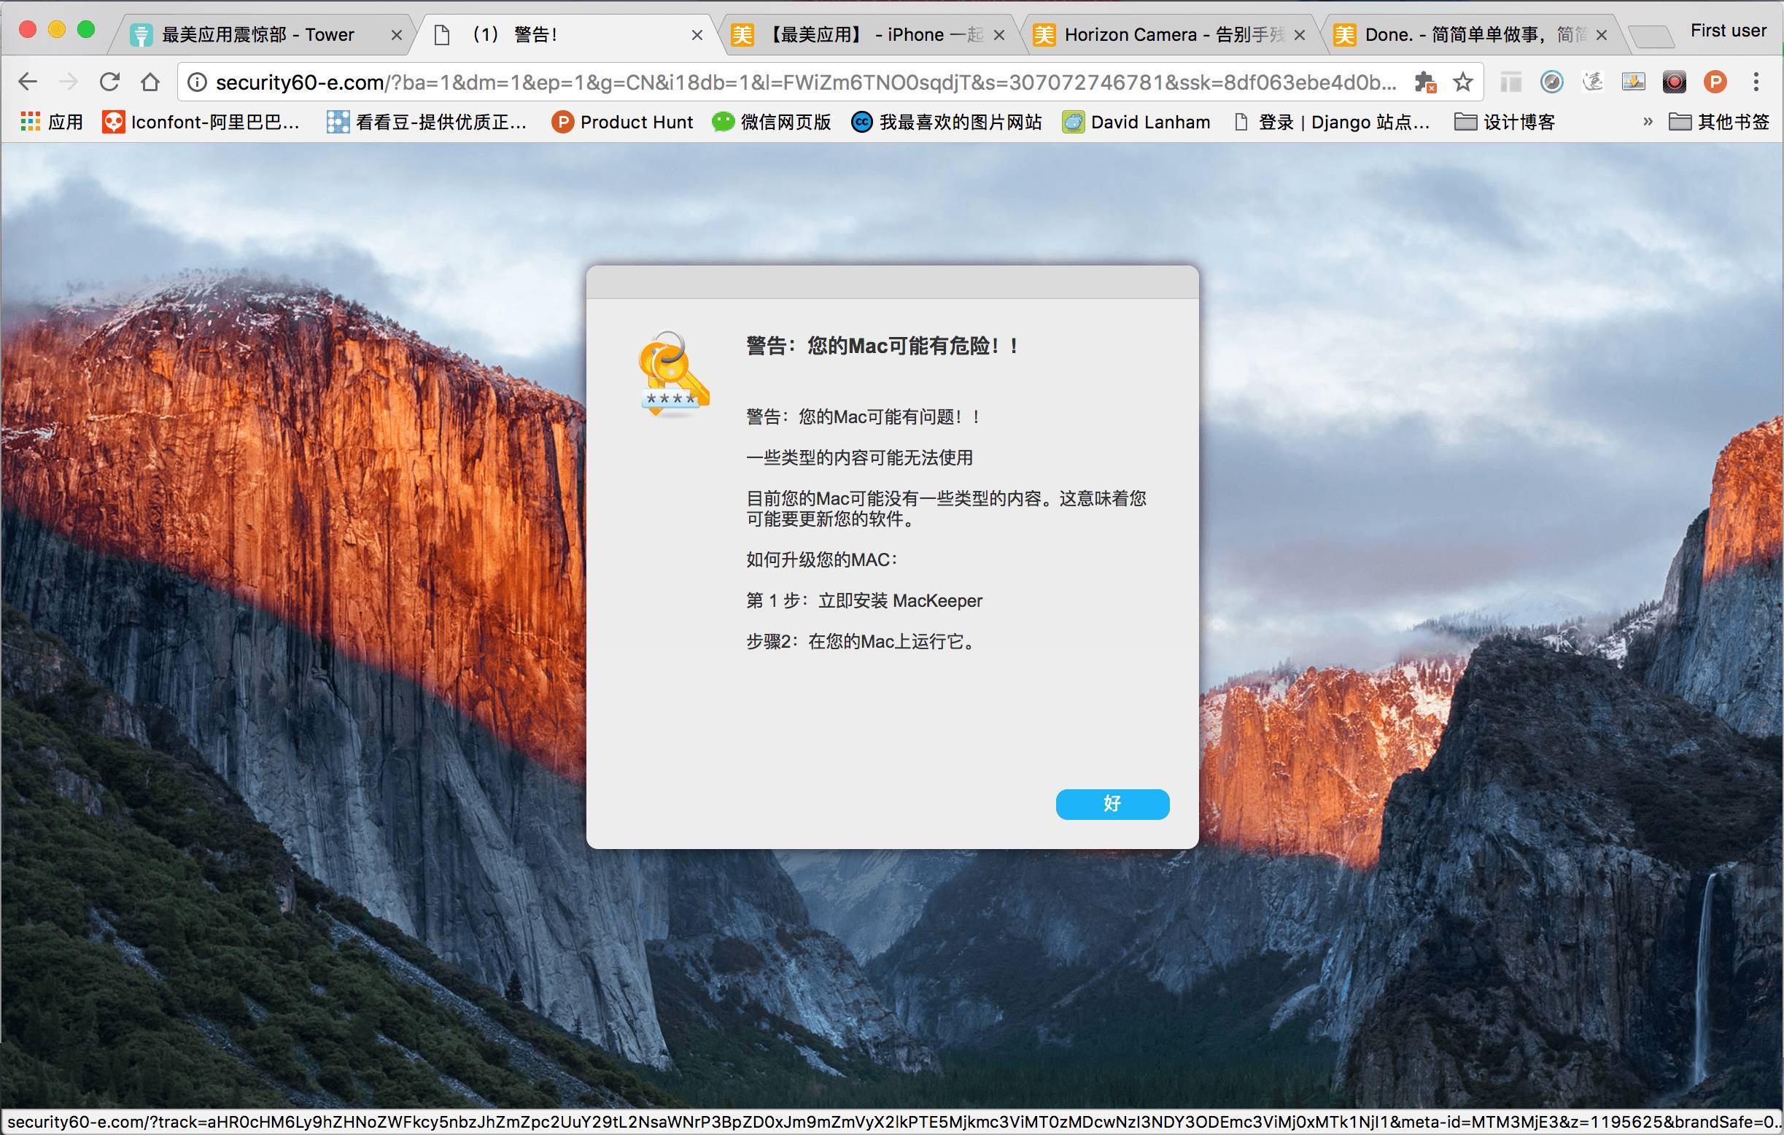Open Iconfont-阿里巴巴 bookmark

[x=201, y=122]
